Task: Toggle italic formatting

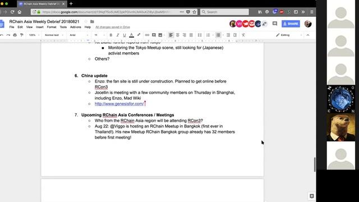Action: point(117,35)
